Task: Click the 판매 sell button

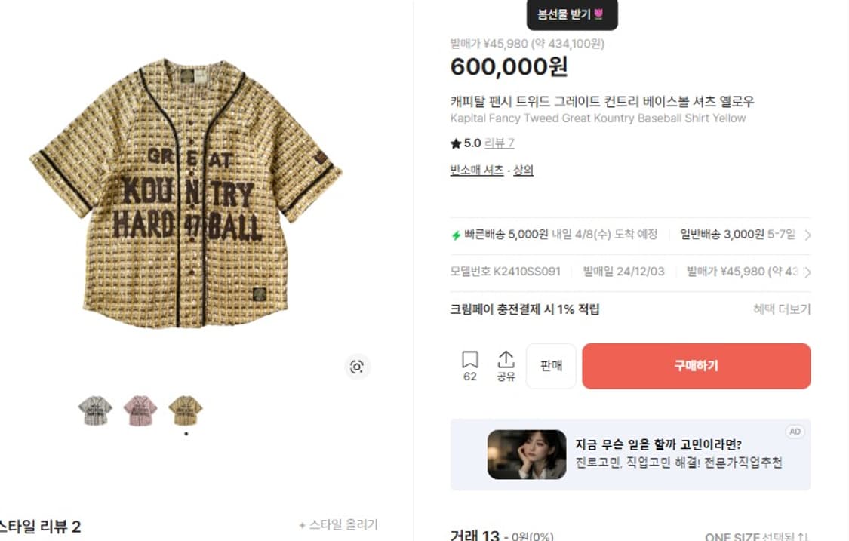Action: coord(551,366)
